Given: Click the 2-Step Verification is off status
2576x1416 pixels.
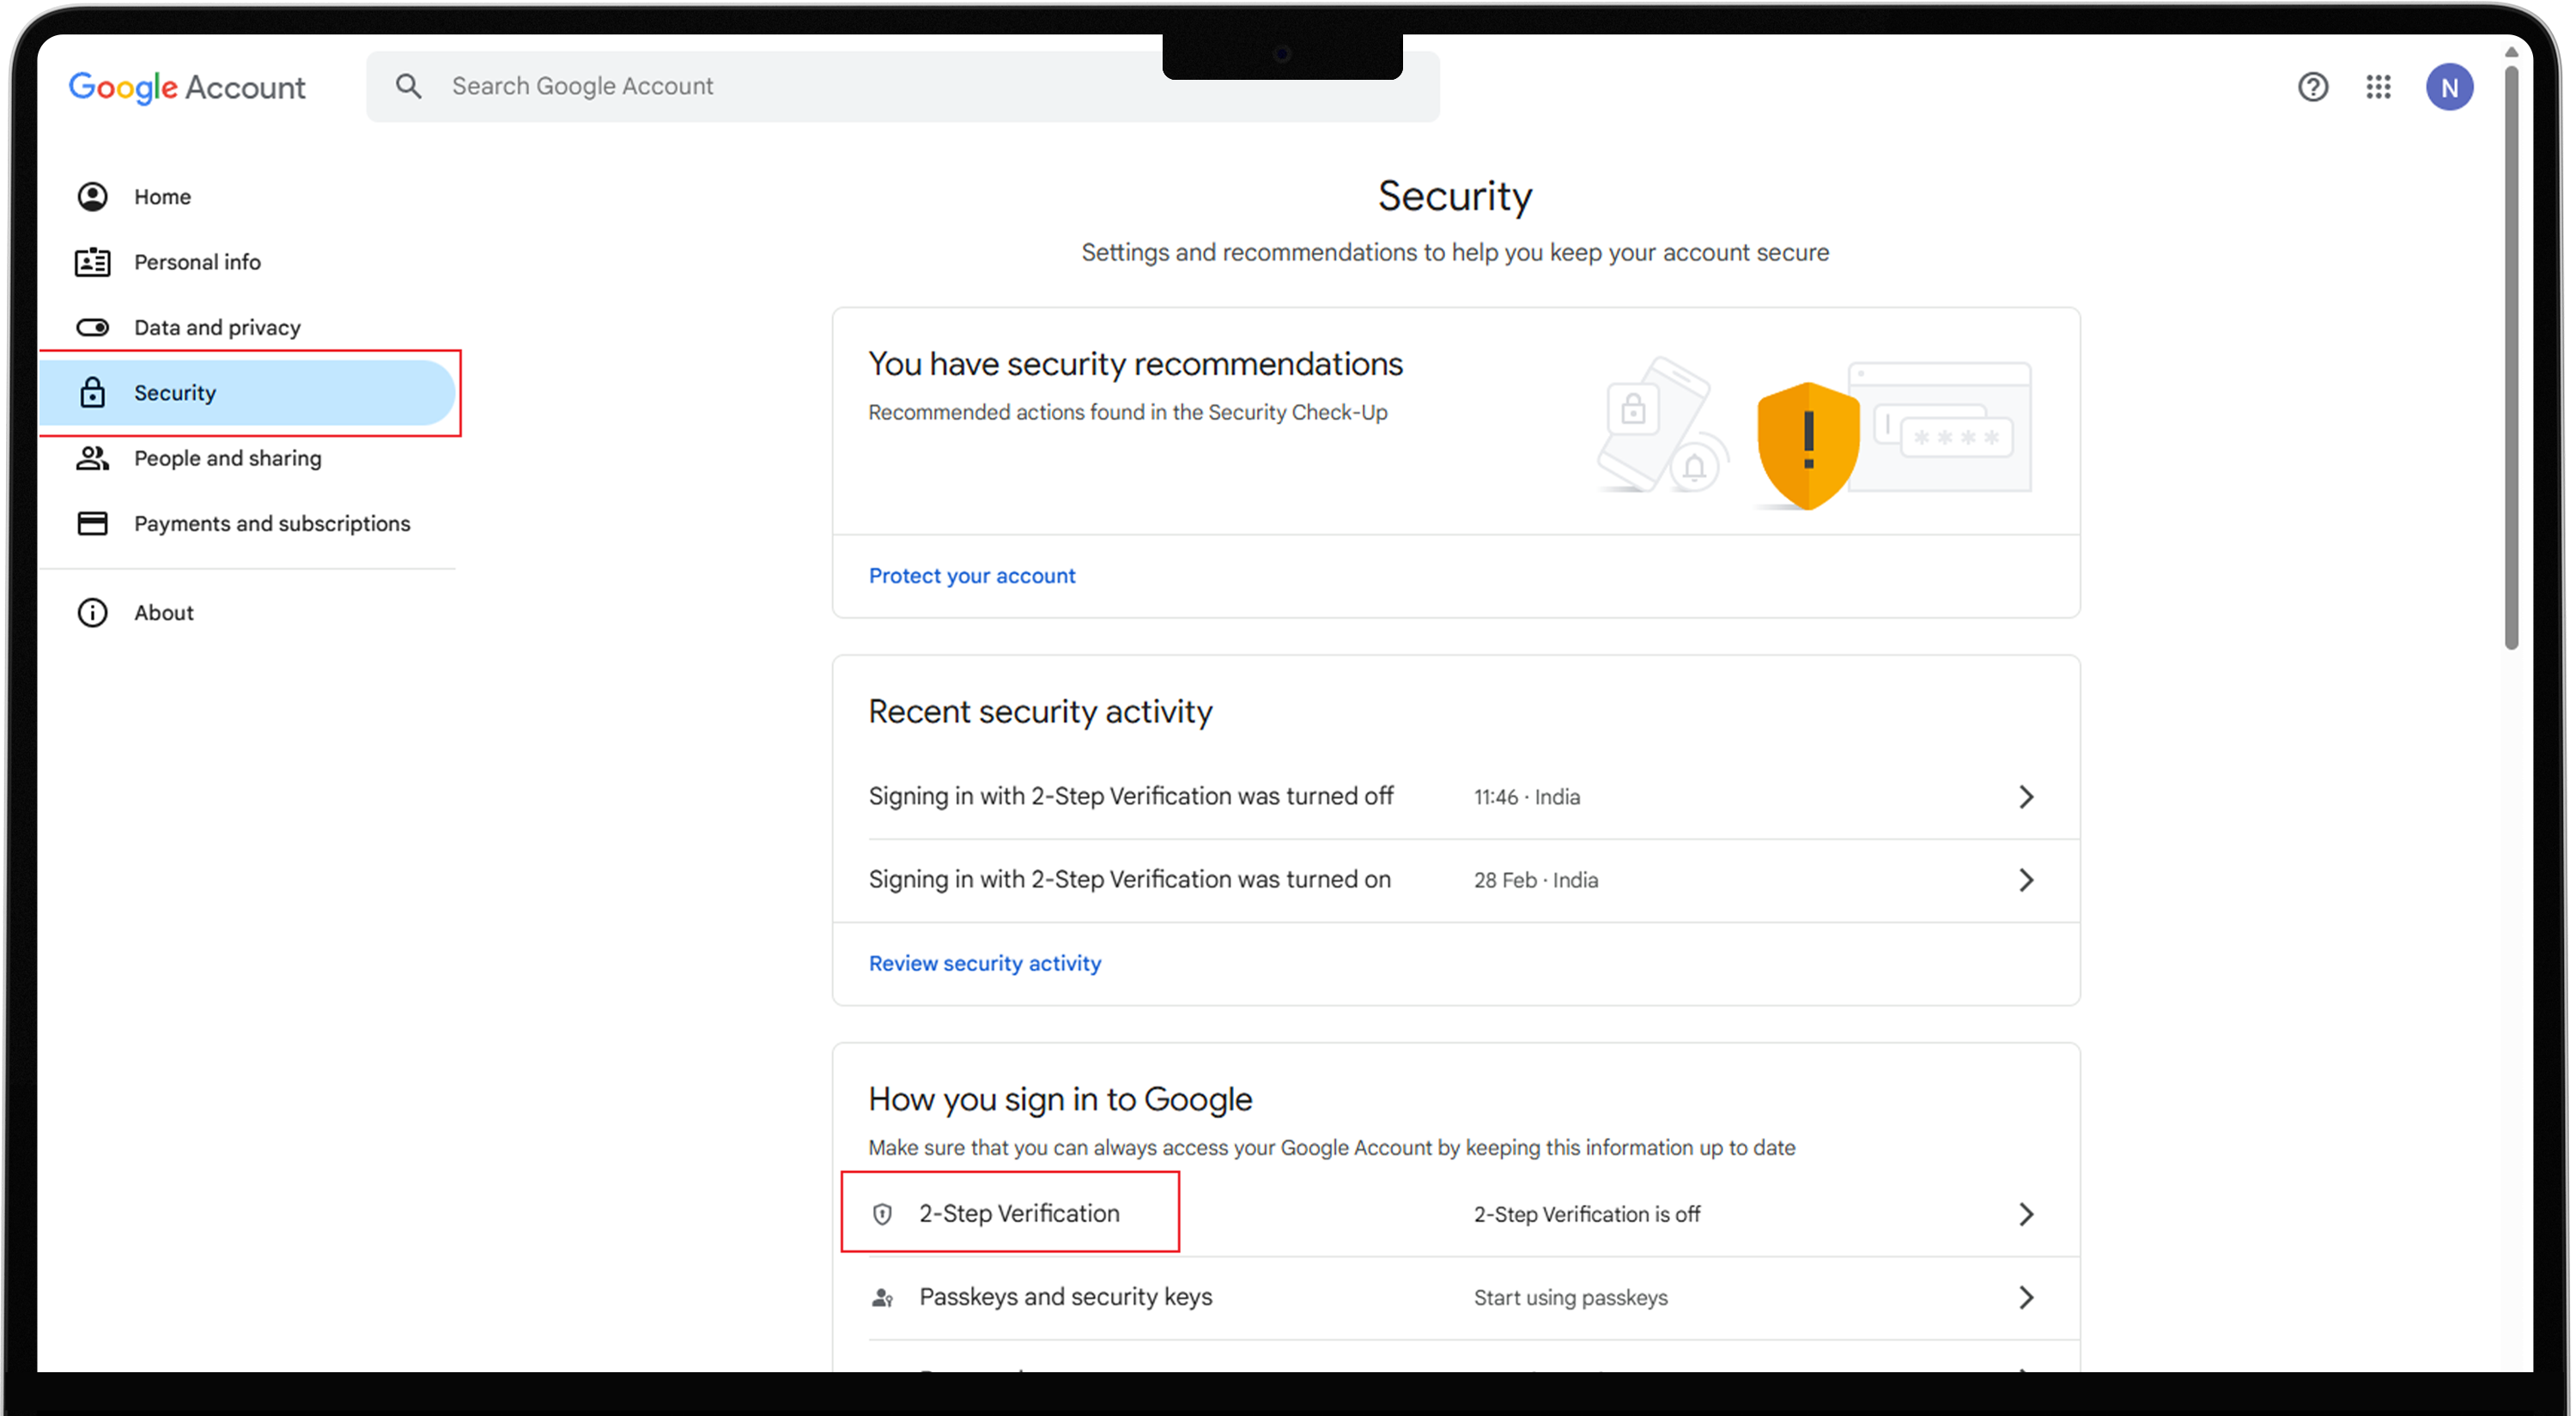Looking at the screenshot, I should click(1586, 1214).
